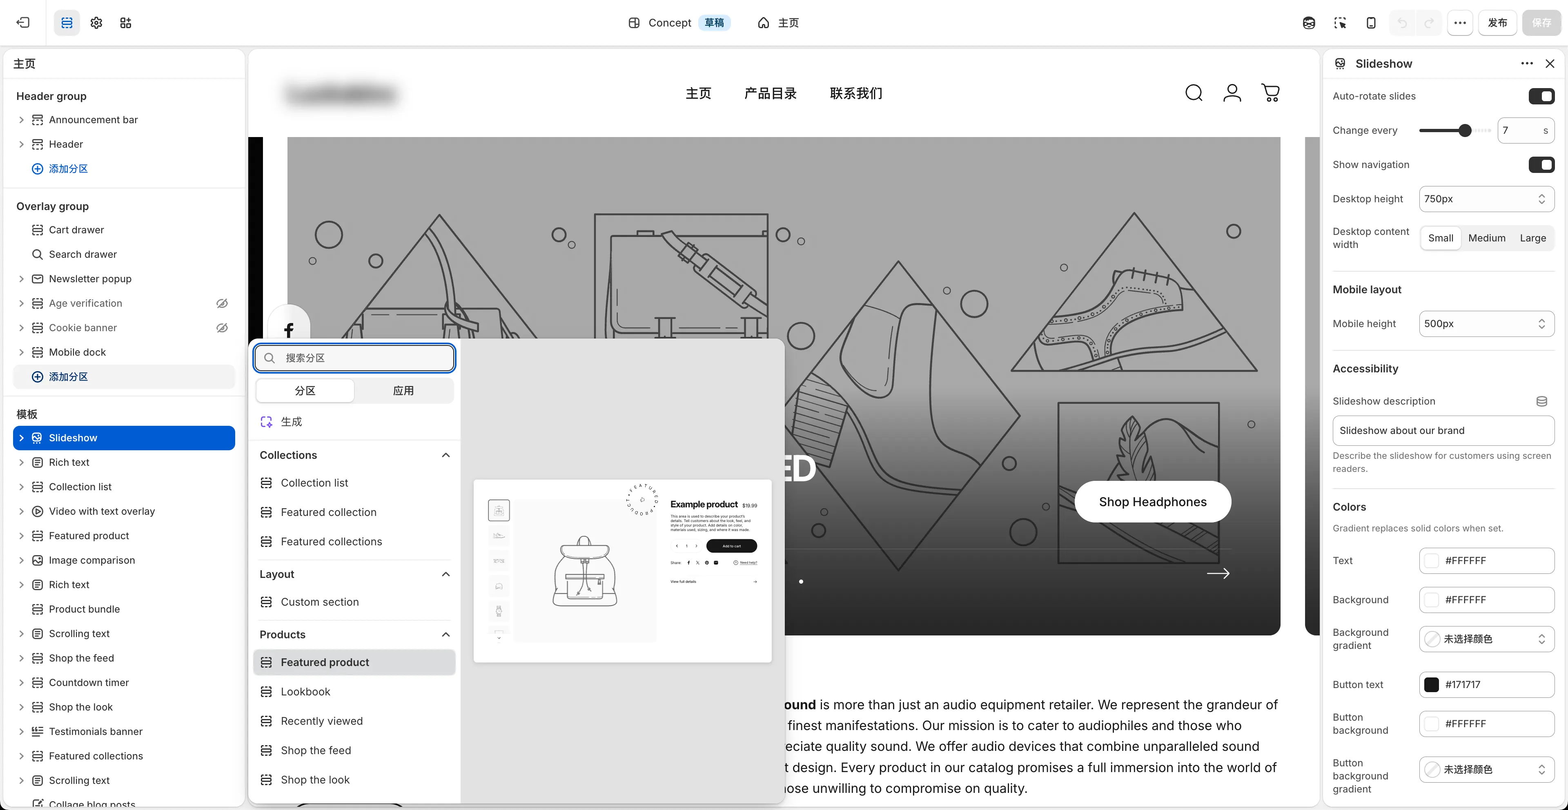Screen dimensions: 1568x810
Task: Click the redo arrow icon
Action: [1429, 22]
